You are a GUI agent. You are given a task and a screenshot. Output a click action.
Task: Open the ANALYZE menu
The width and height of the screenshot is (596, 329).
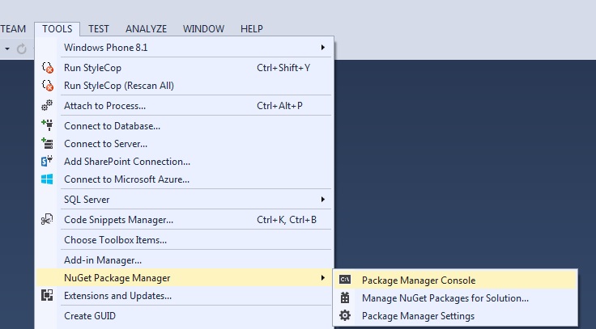146,29
